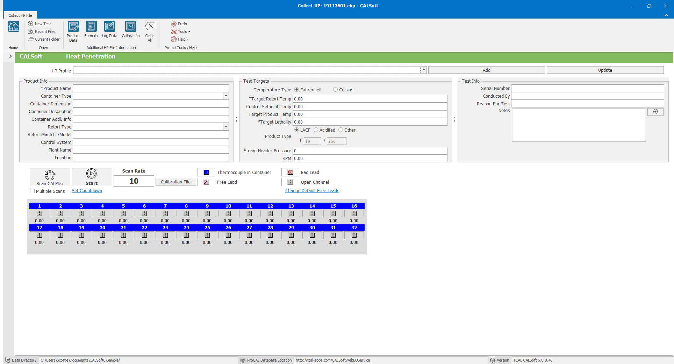
Task: Click the Location input field
Action: [x=151, y=157]
